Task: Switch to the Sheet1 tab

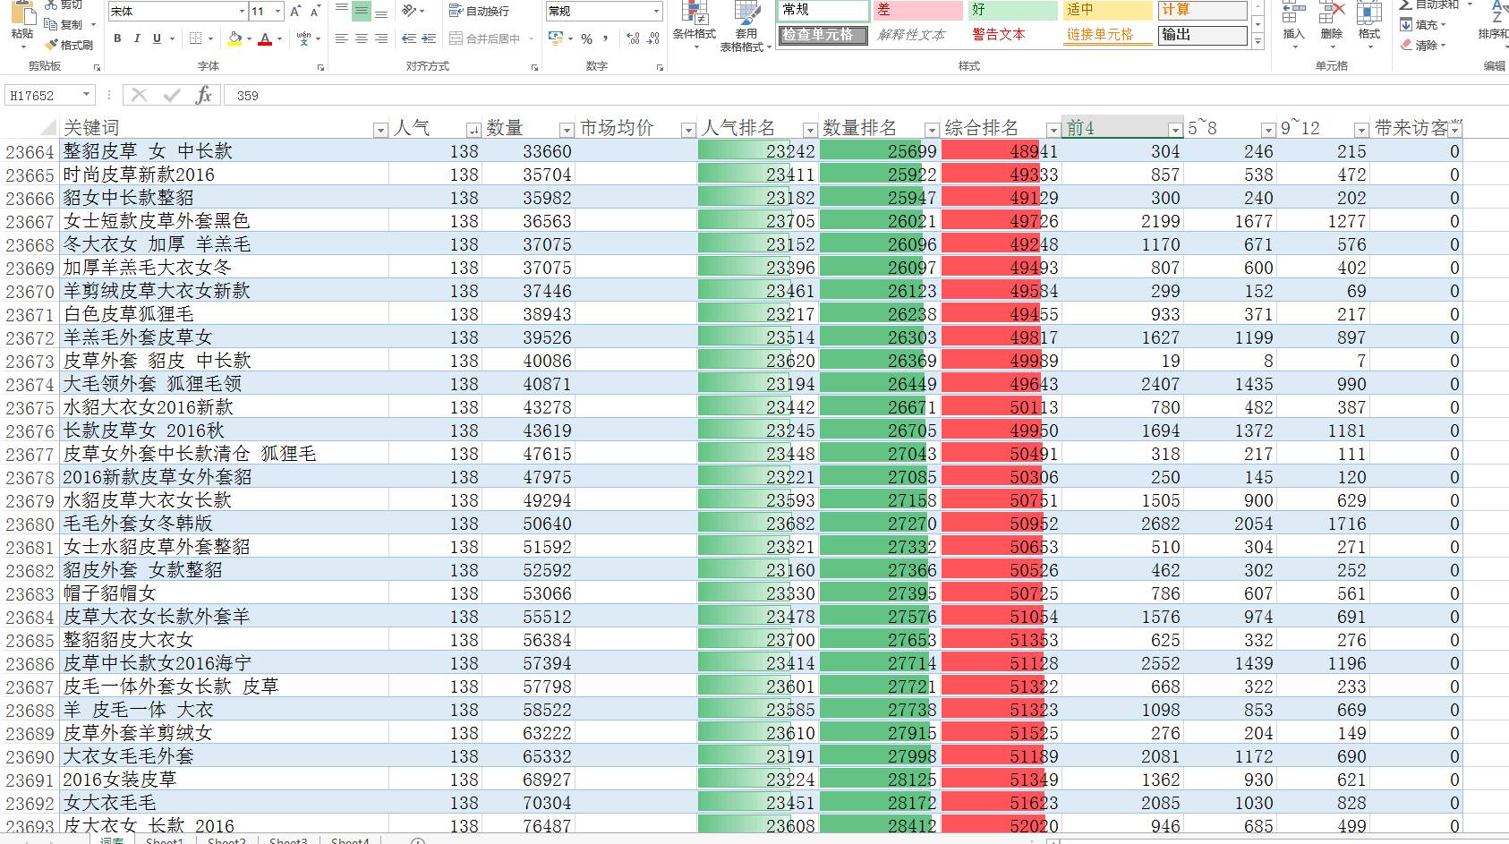Action: (165, 840)
